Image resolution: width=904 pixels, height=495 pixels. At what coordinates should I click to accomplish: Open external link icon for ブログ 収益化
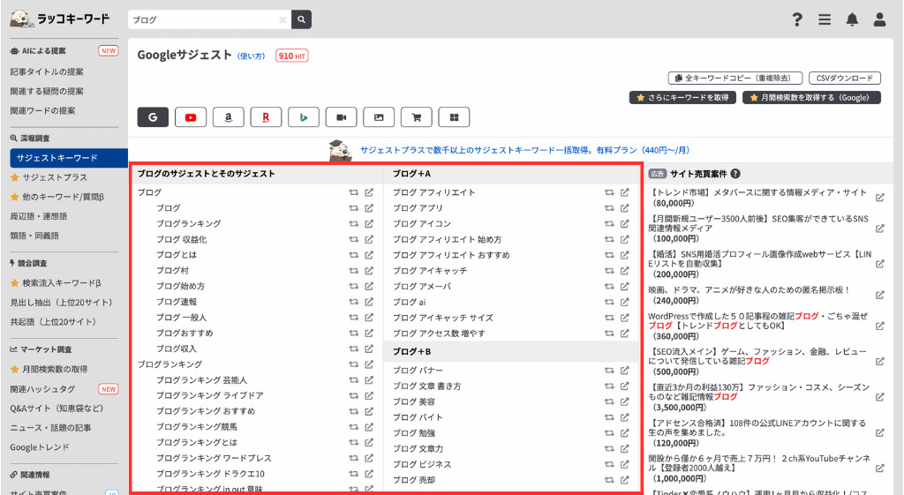click(x=369, y=239)
